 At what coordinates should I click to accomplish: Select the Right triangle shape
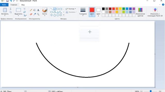(x=61, y=12)
